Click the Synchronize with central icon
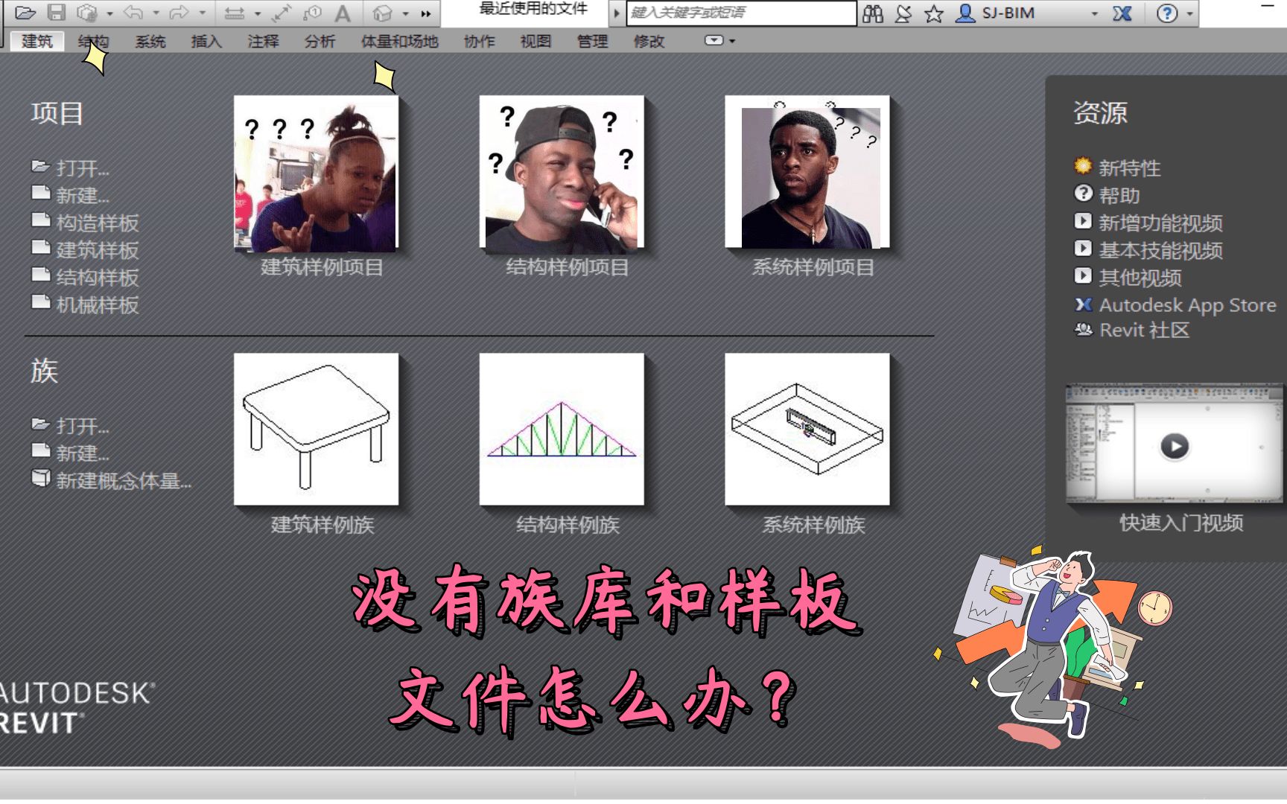Image resolution: width=1287 pixels, height=804 pixels. [88, 13]
